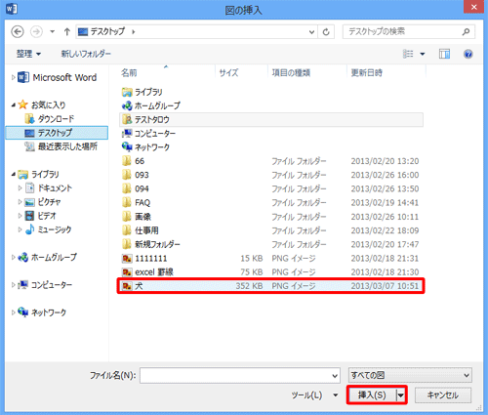The image size is (488, 415).
Task: Open the address bar path dropdown
Action: [x=311, y=32]
